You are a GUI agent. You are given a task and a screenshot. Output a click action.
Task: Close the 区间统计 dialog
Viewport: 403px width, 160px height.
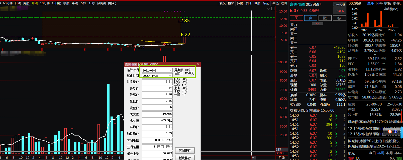pos(198,64)
